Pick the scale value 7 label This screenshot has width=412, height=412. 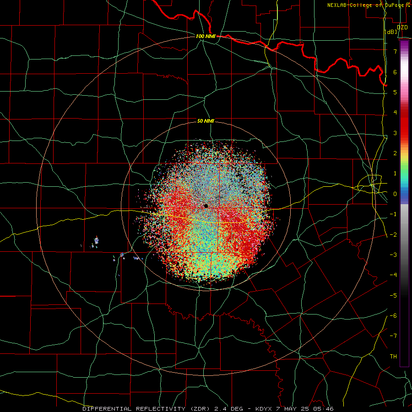(x=395, y=51)
